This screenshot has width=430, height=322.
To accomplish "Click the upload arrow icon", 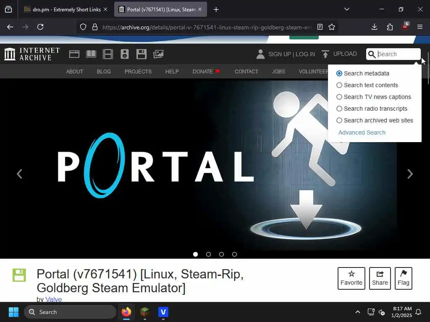I will (x=325, y=54).
